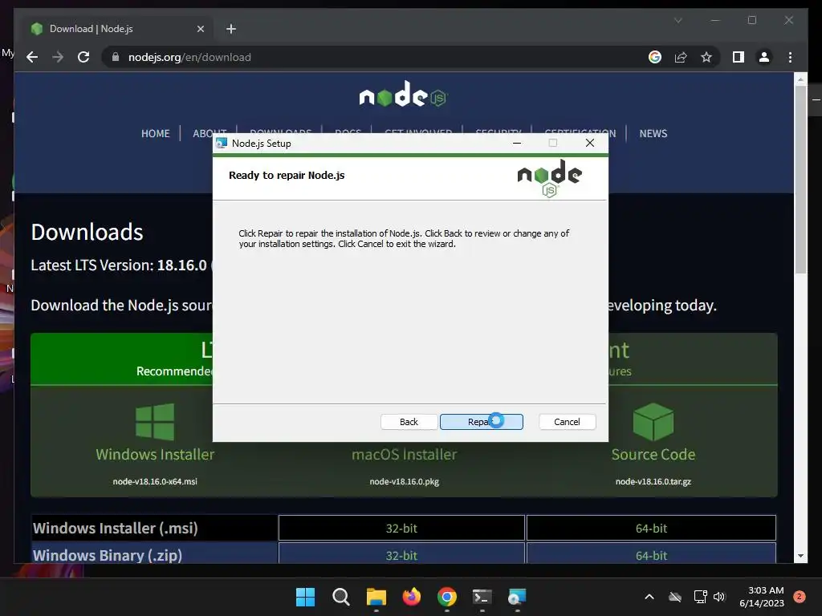The image size is (822, 616).
Task: Click node-v18.16.0.pkg file name
Action: pos(405,481)
